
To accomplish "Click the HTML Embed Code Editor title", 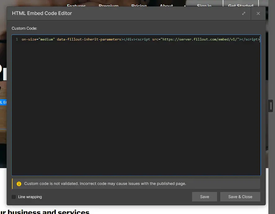I will [x=42, y=13].
